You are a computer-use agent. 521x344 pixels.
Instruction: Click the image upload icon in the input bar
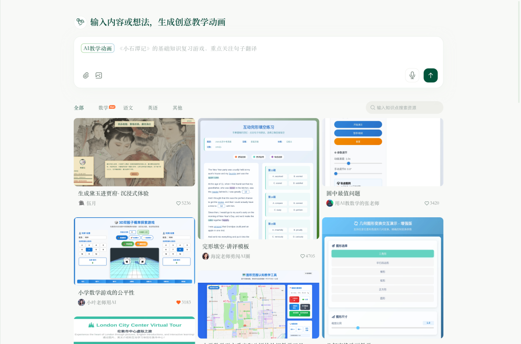pyautogui.click(x=98, y=75)
